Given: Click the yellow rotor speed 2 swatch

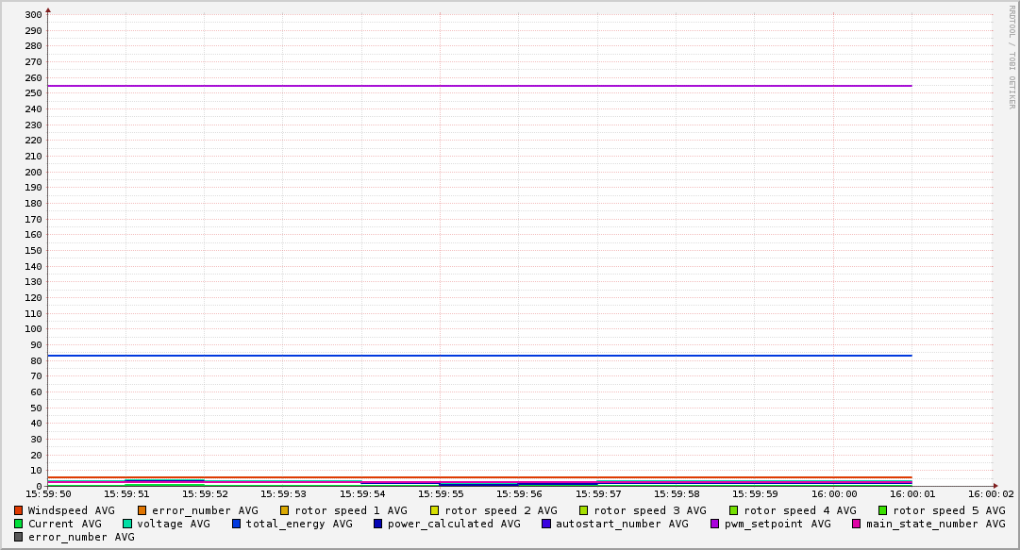Looking at the screenshot, I should pyautogui.click(x=435, y=510).
